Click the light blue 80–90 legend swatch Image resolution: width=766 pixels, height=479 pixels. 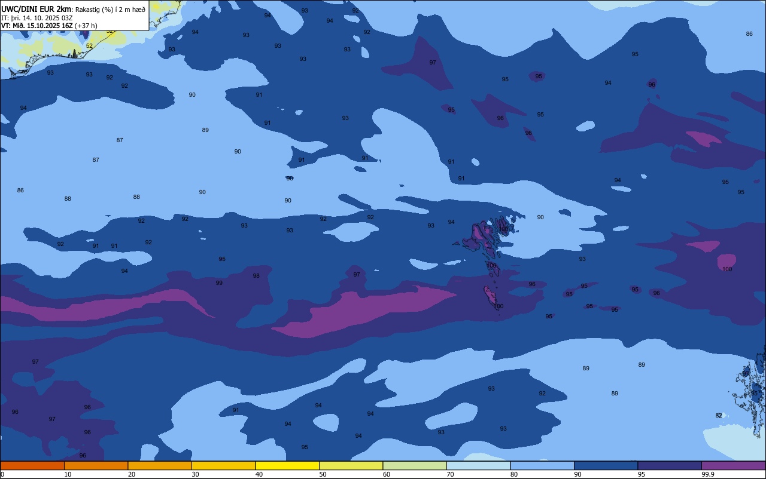[x=542, y=465]
